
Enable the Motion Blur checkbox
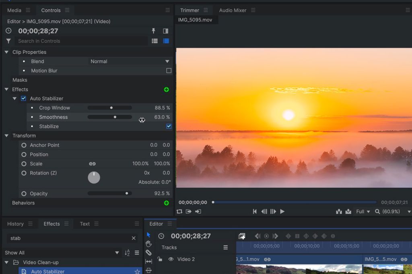pyautogui.click(x=169, y=71)
